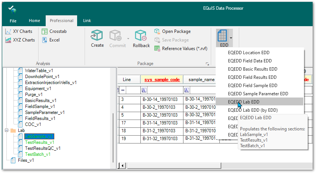
Task: Click the EDD grid icon
Action: click(222, 35)
